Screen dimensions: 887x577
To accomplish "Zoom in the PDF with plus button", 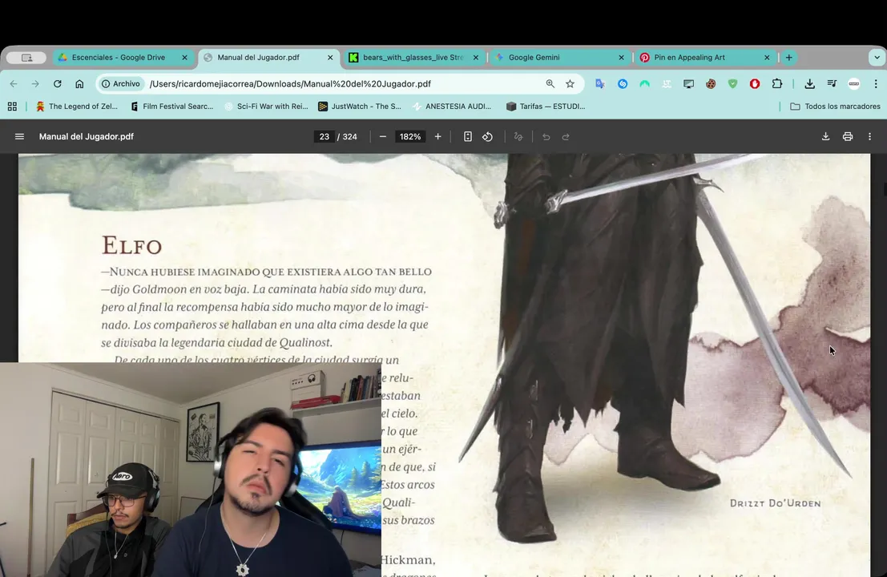I will [x=437, y=136].
